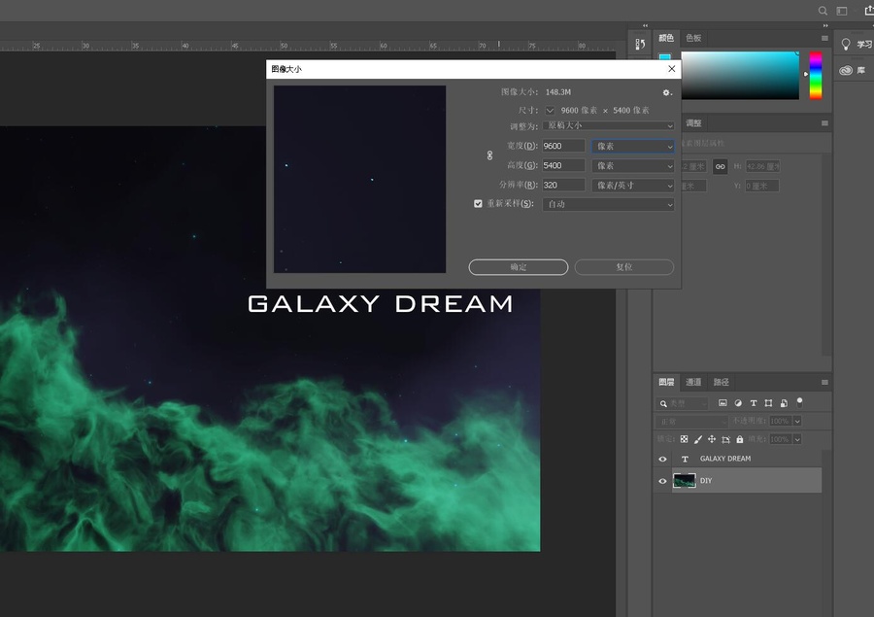Close the 图像大小 dialog
The height and width of the screenshot is (617, 874).
(x=672, y=69)
